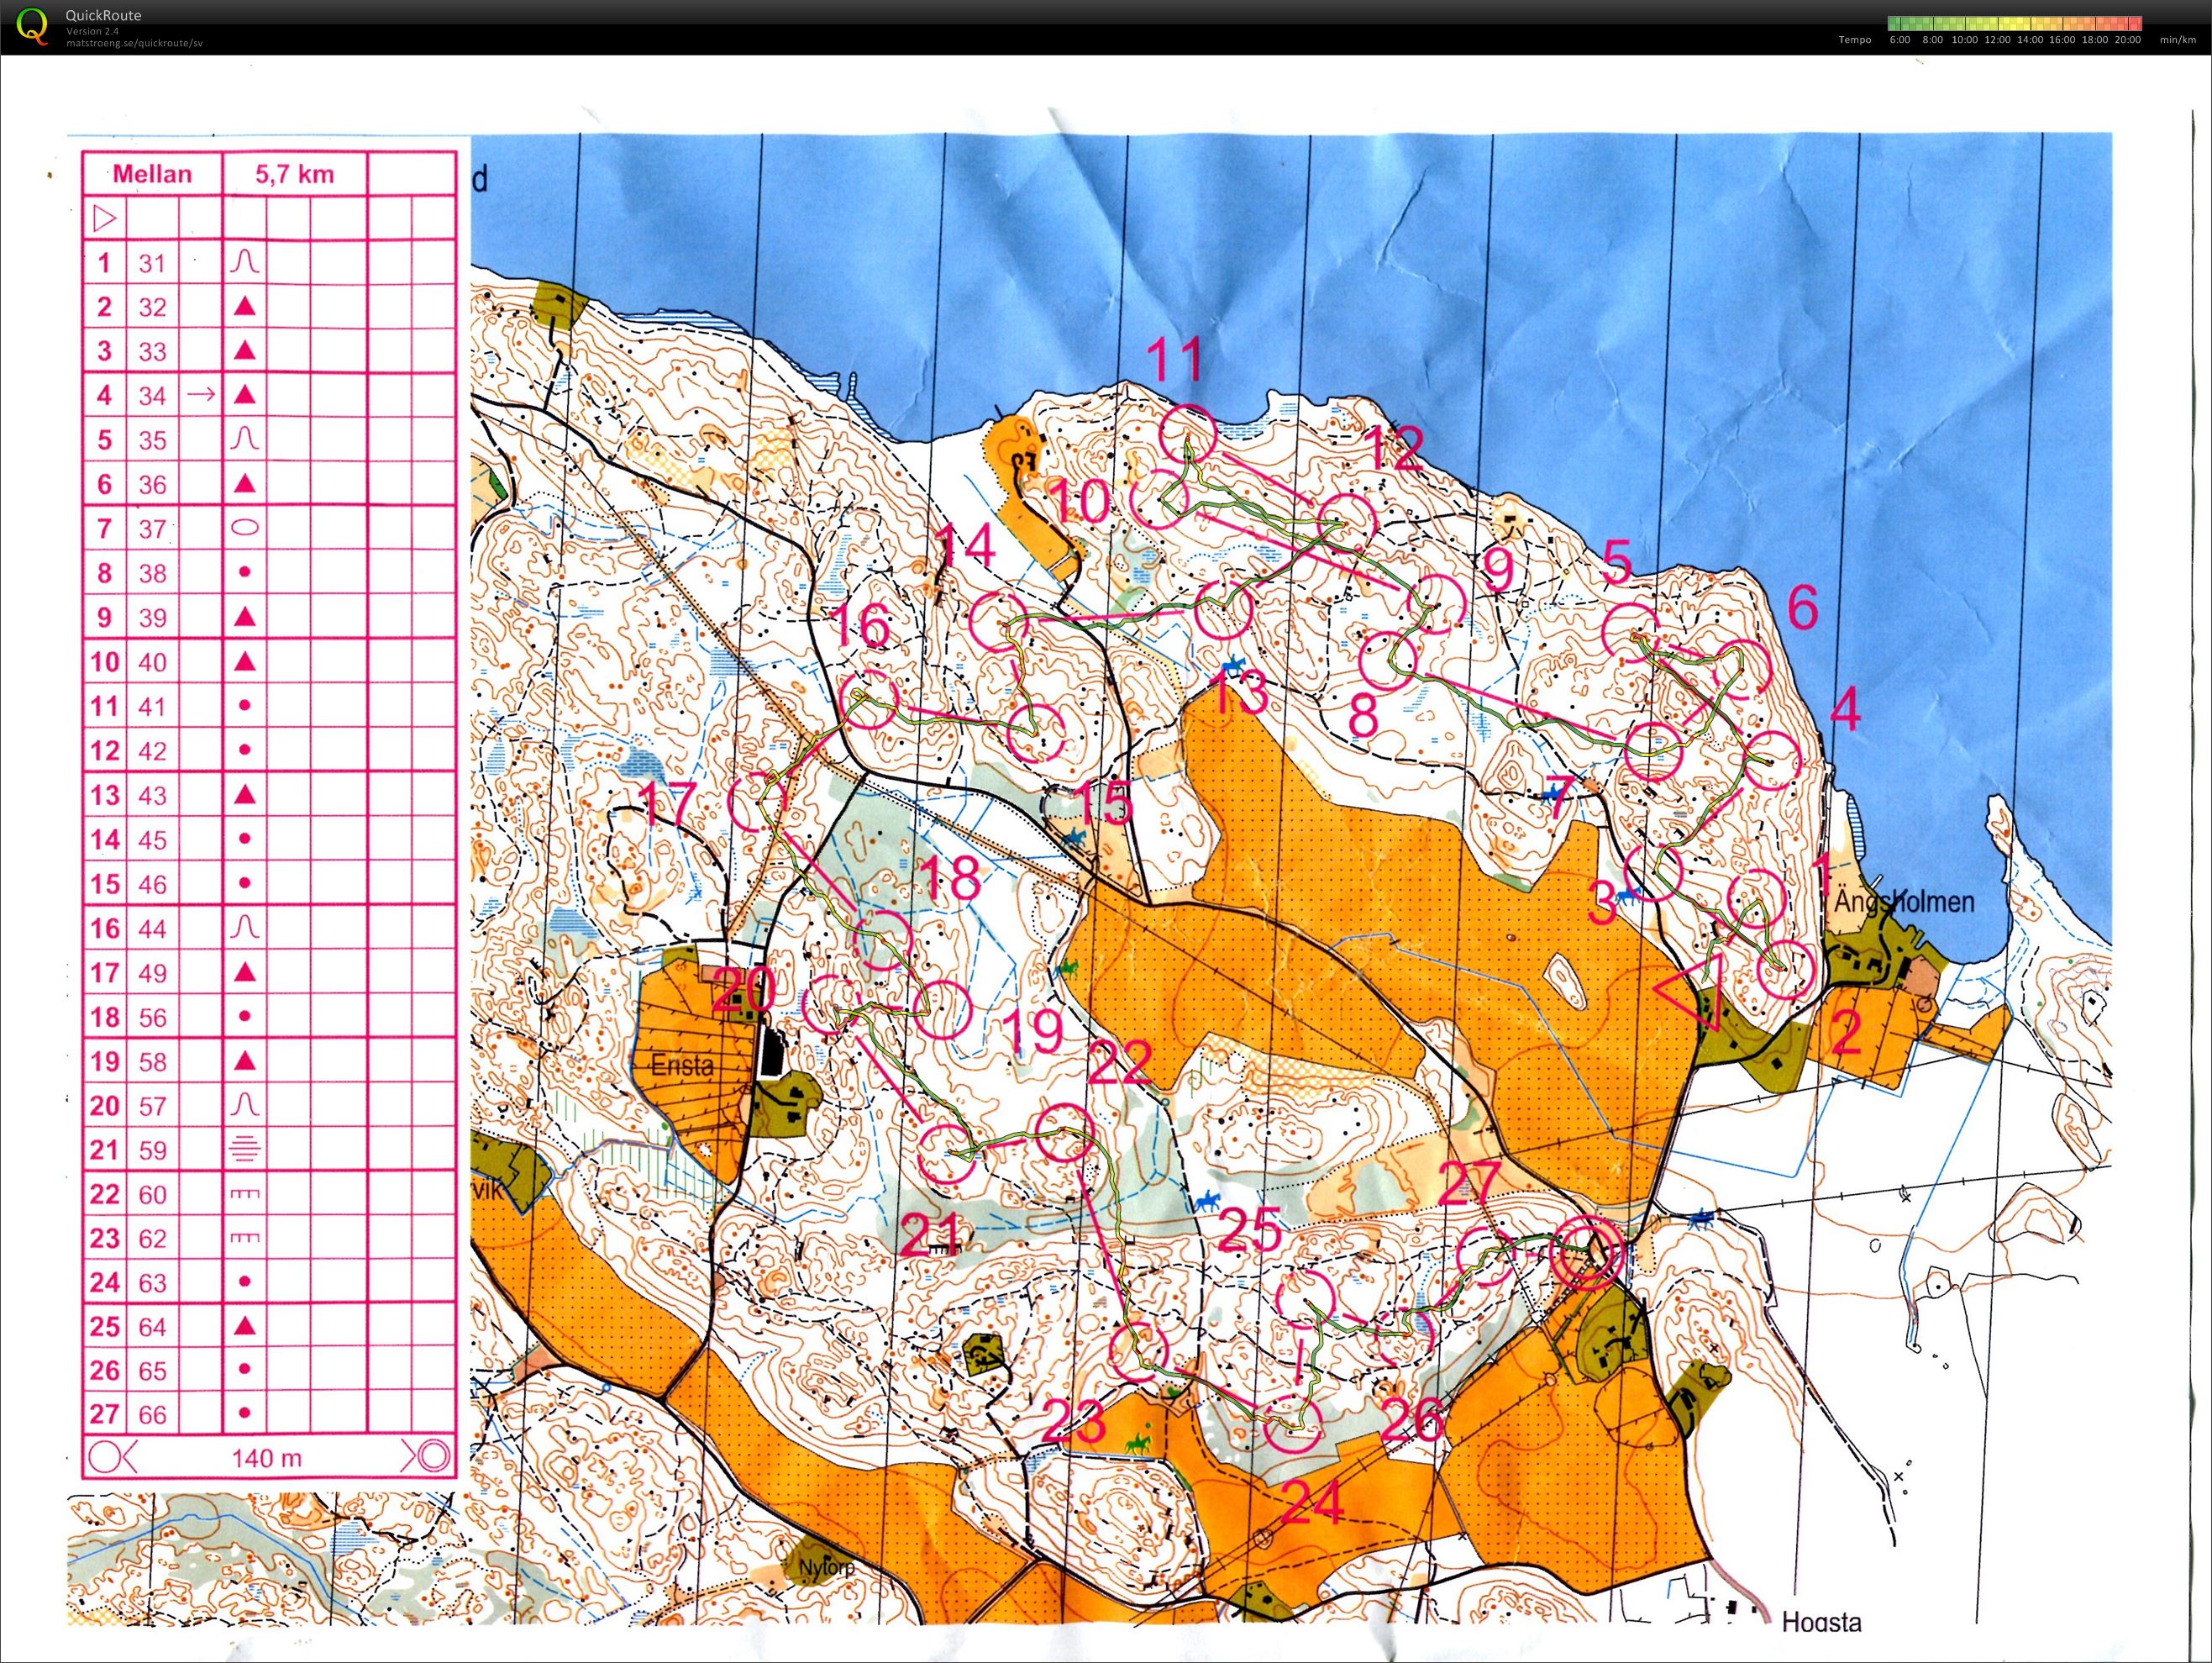
Task: Click the Ensta place label on map
Action: (x=682, y=1065)
